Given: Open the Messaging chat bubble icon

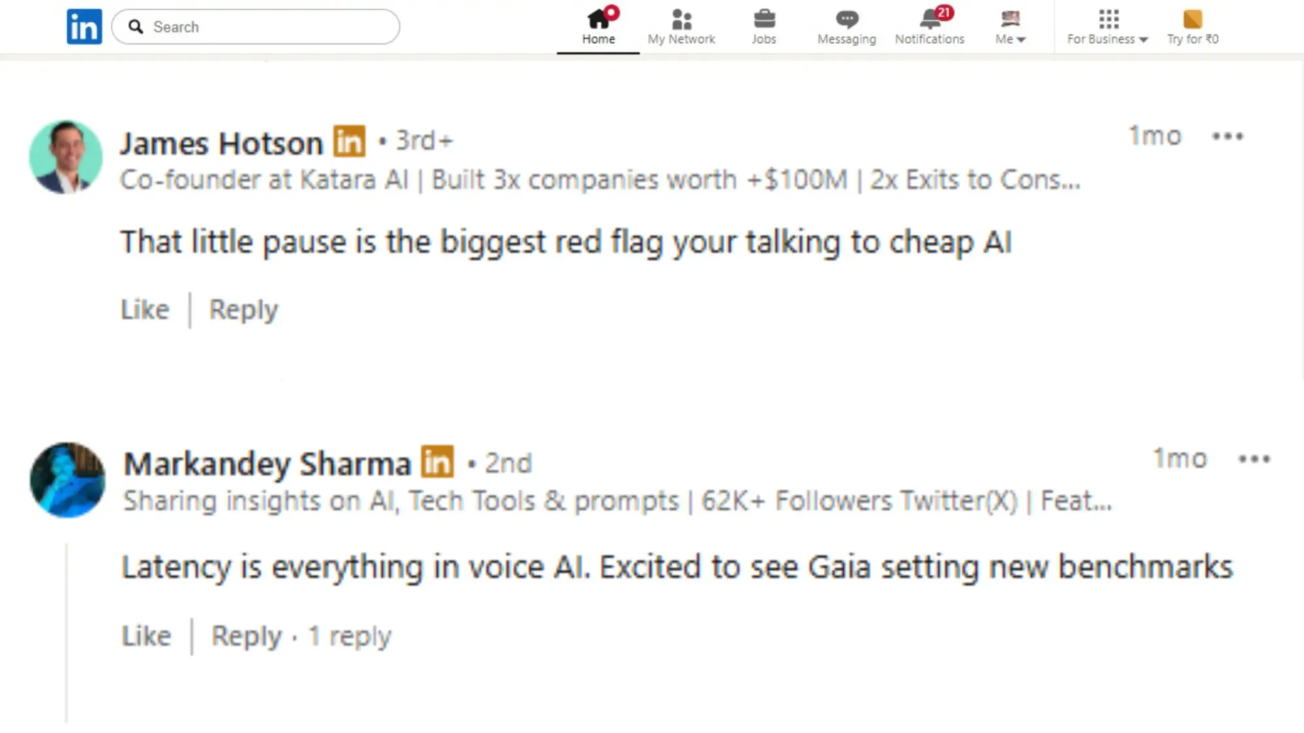Looking at the screenshot, I should pos(847,20).
